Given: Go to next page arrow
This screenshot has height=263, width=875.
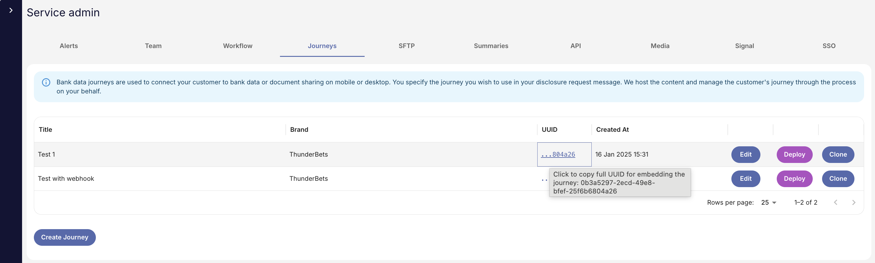Looking at the screenshot, I should click(x=853, y=203).
